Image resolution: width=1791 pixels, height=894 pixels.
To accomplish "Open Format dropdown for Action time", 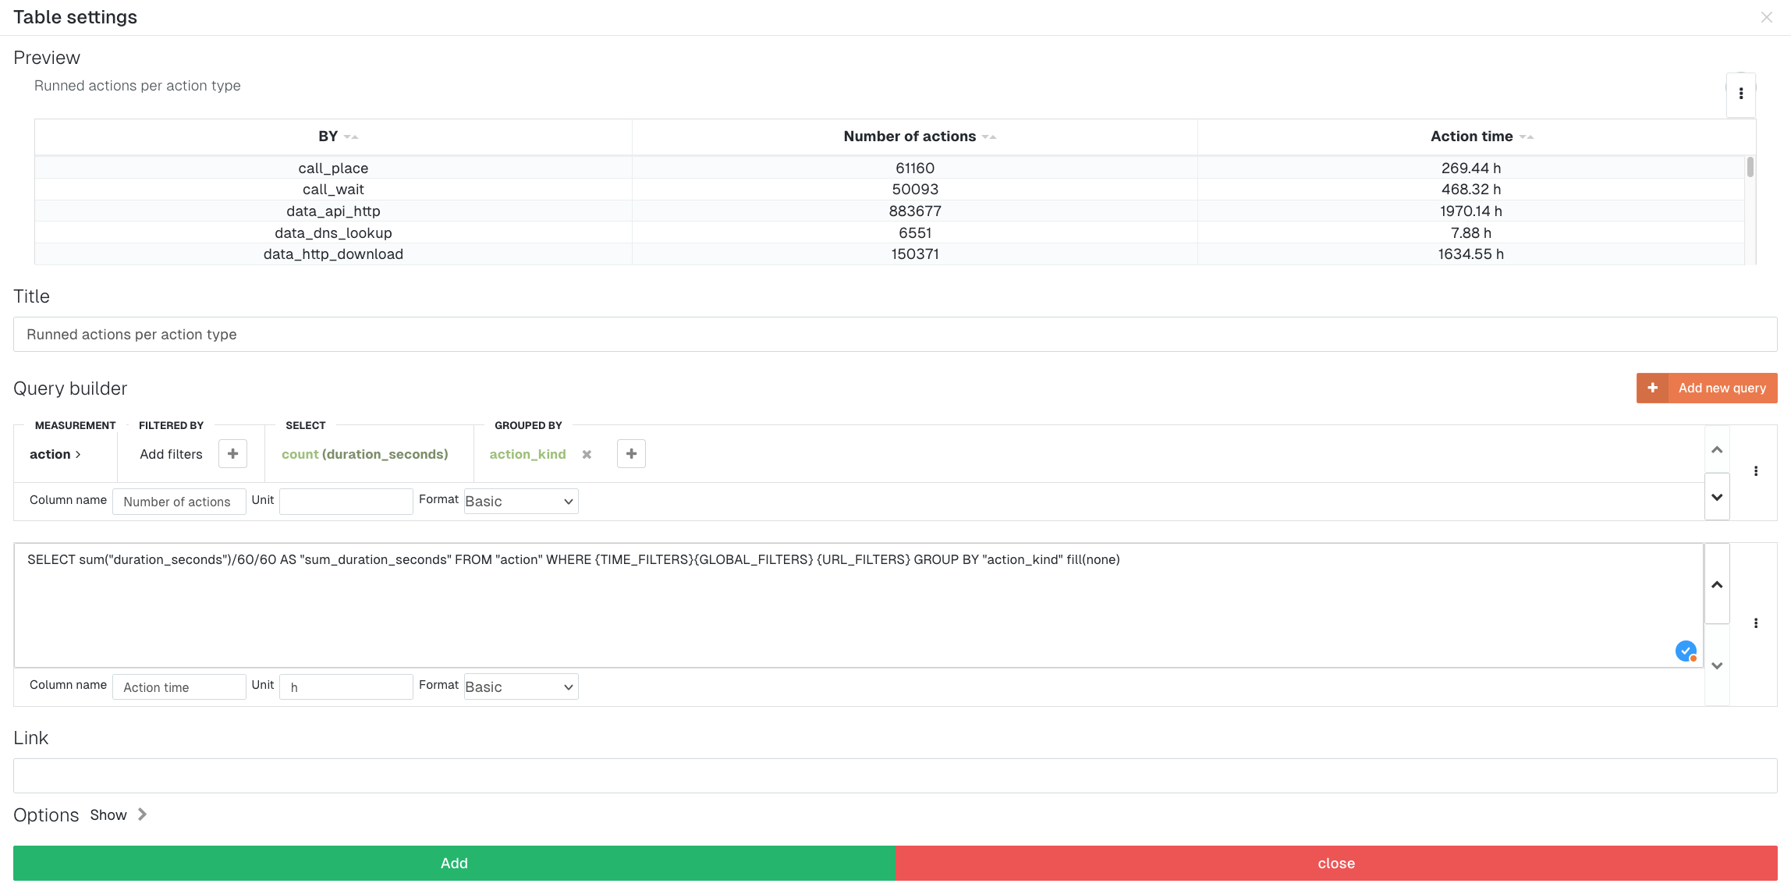I will (x=520, y=687).
